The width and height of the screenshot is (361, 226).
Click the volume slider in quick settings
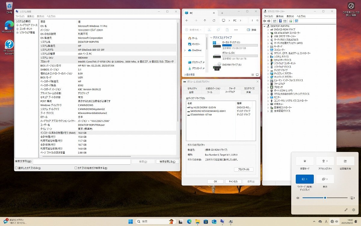click(325, 198)
